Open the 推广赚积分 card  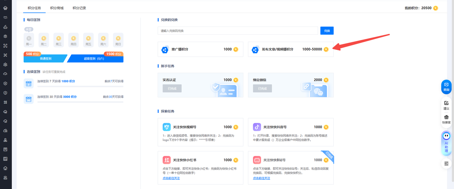pyautogui.click(x=200, y=49)
